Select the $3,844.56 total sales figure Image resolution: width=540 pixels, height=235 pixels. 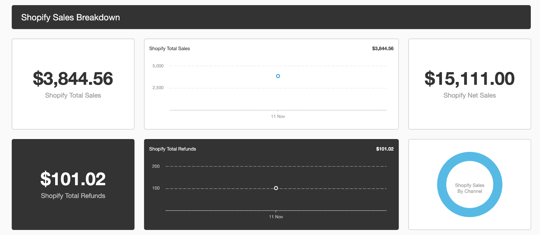click(x=73, y=79)
